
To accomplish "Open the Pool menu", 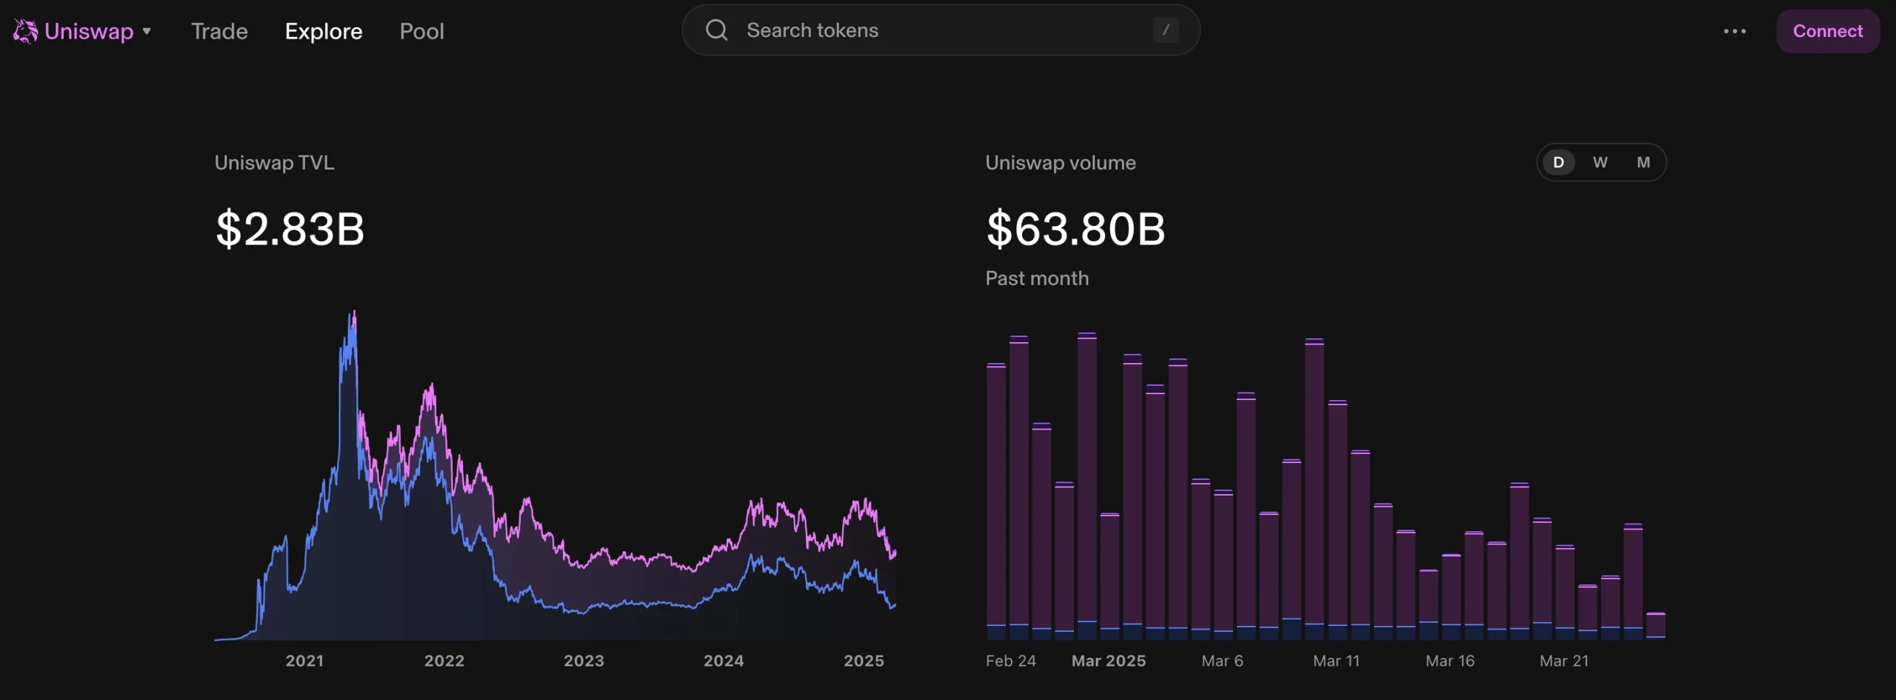I will [421, 31].
